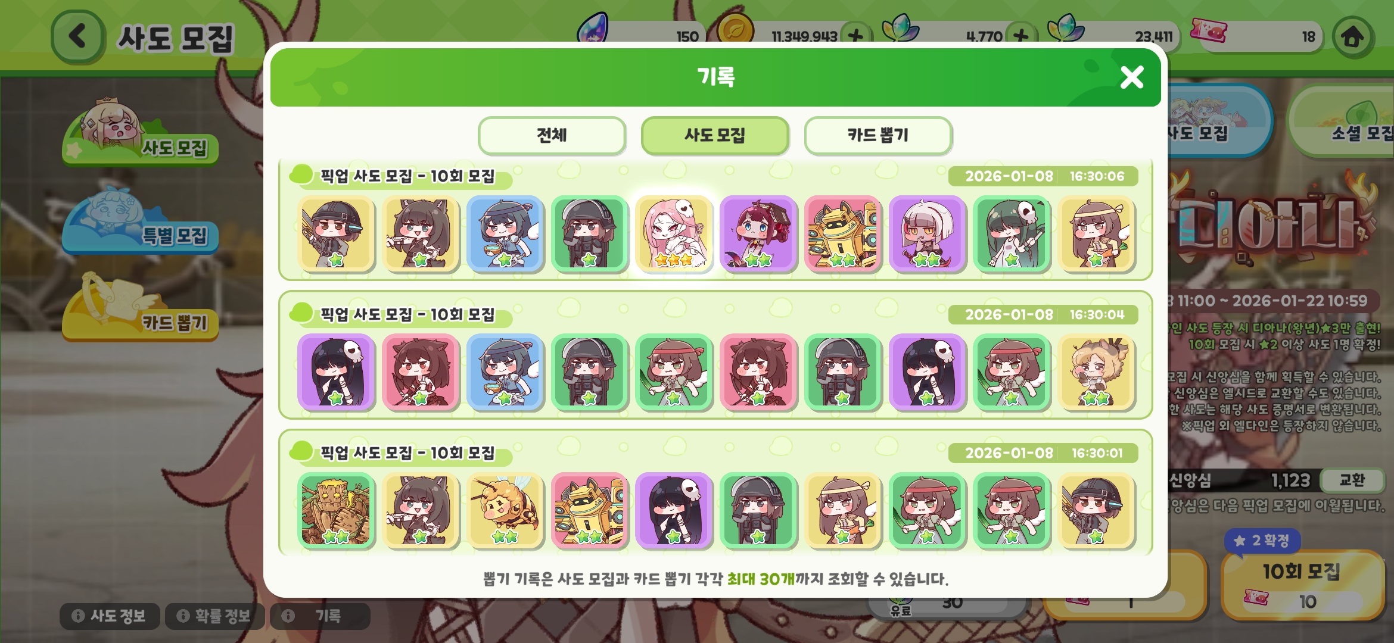The image size is (1394, 643).
Task: Open 특별 모집 in left sidebar
Action: pos(141,223)
